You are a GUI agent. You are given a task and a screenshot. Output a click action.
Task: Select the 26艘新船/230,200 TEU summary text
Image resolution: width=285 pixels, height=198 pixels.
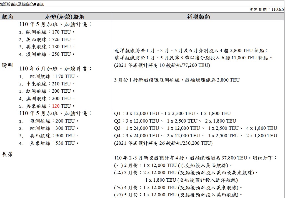[x=163, y=143]
